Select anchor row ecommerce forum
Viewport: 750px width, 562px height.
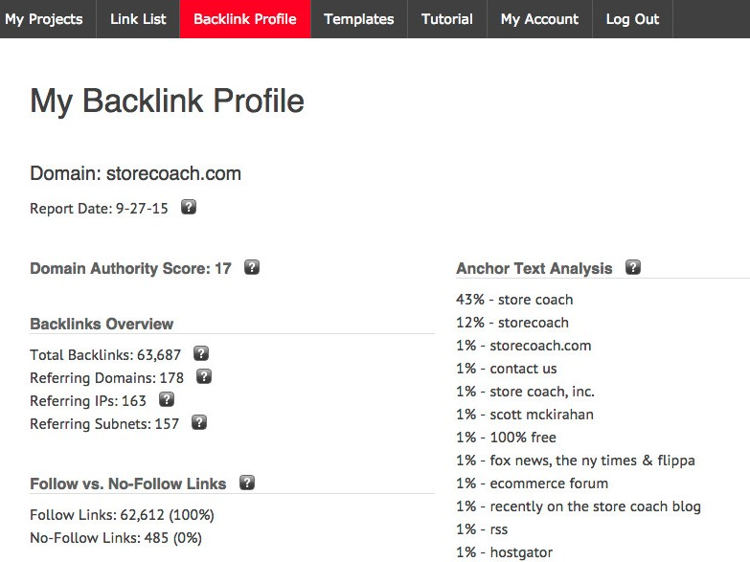pyautogui.click(x=533, y=483)
